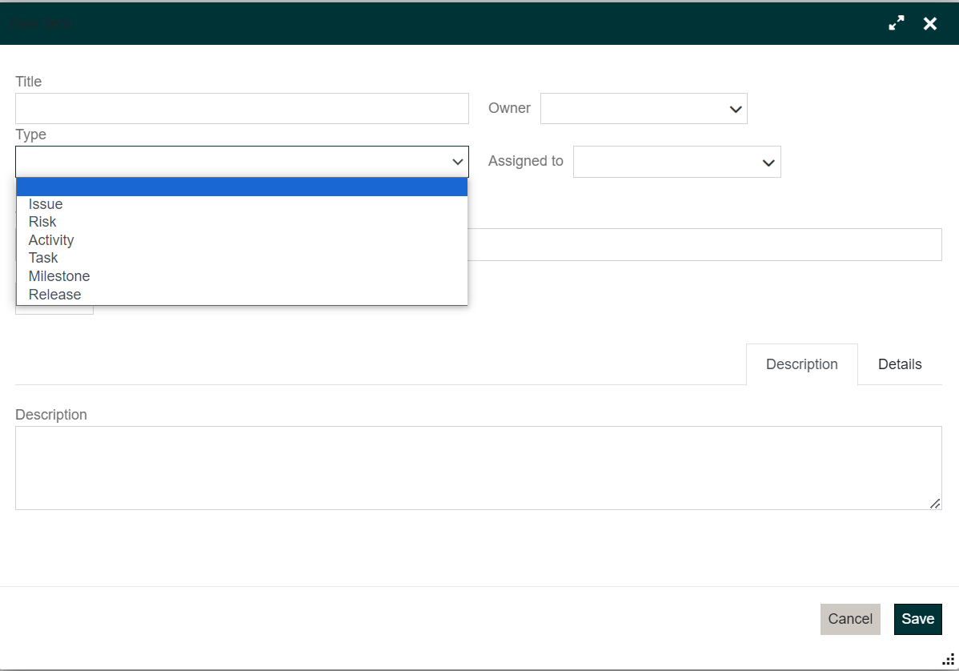The image size is (959, 671).
Task: Select Issue from the Type list
Action: pyautogui.click(x=45, y=203)
